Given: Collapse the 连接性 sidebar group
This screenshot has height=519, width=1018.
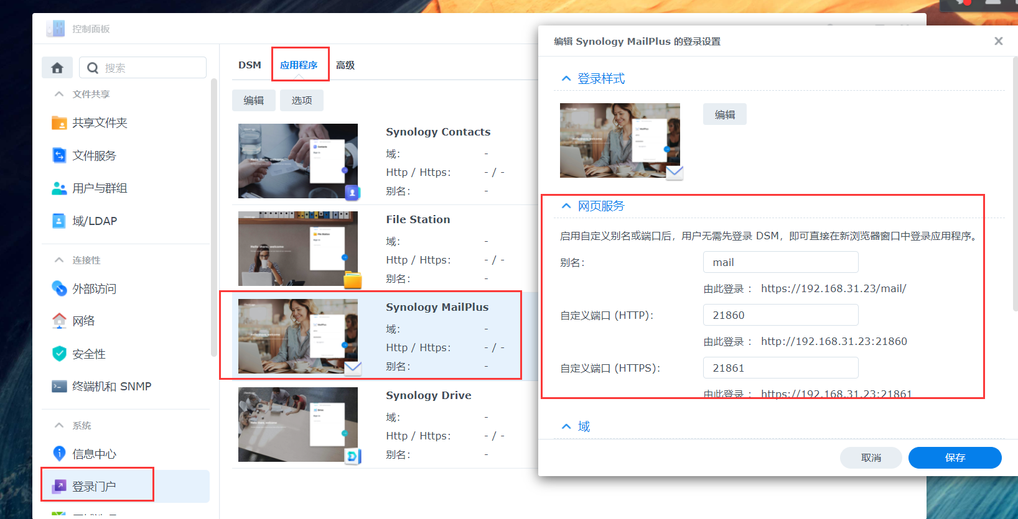Looking at the screenshot, I should click(x=59, y=260).
